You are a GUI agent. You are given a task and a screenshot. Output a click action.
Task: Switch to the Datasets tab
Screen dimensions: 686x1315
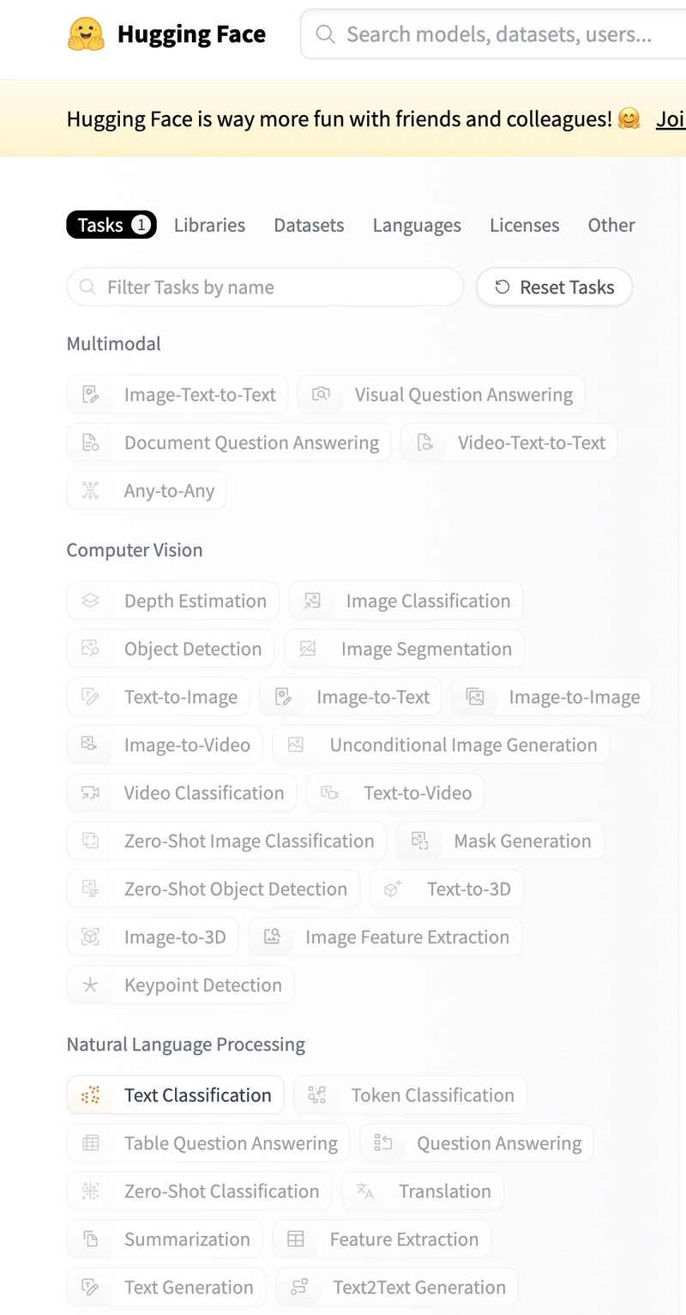point(309,225)
